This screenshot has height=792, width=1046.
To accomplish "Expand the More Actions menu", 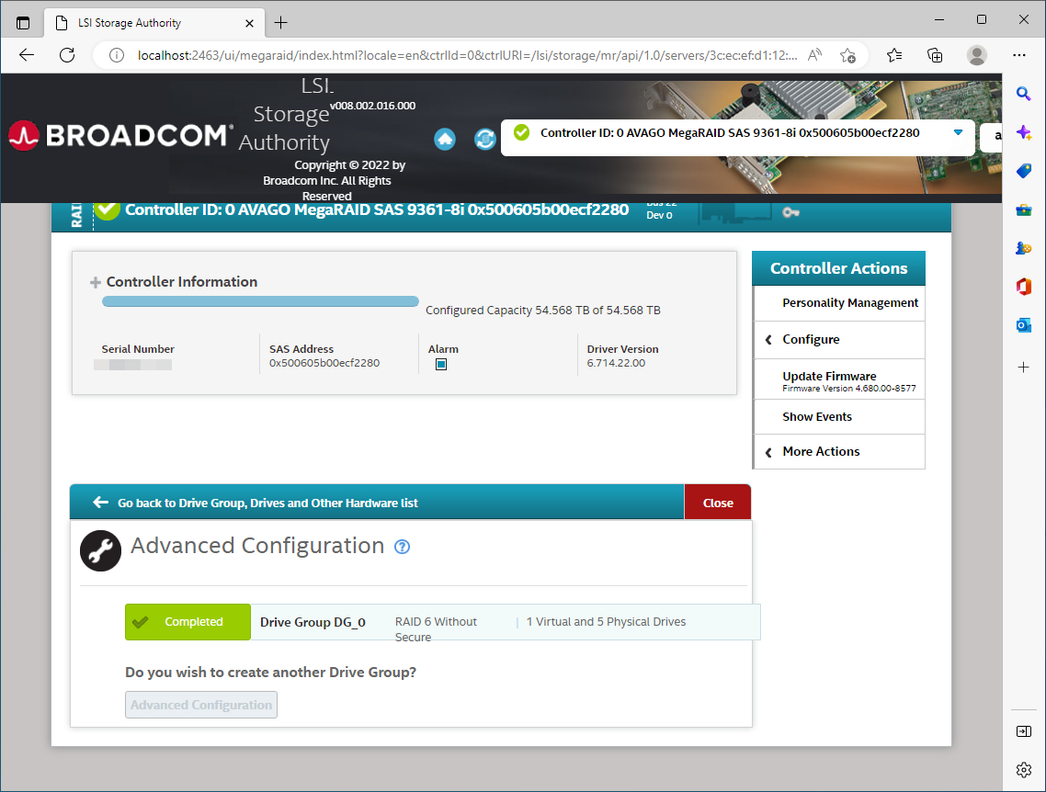I will [839, 451].
